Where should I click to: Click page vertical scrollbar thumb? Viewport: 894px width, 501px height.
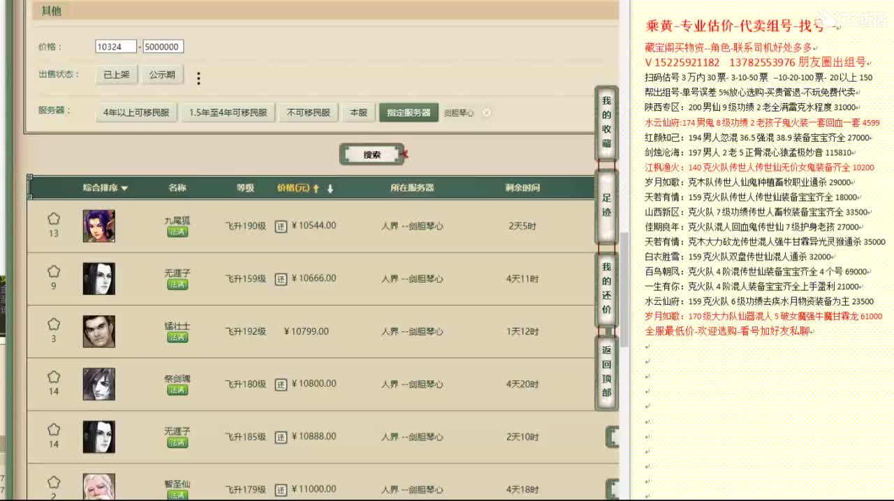624,290
